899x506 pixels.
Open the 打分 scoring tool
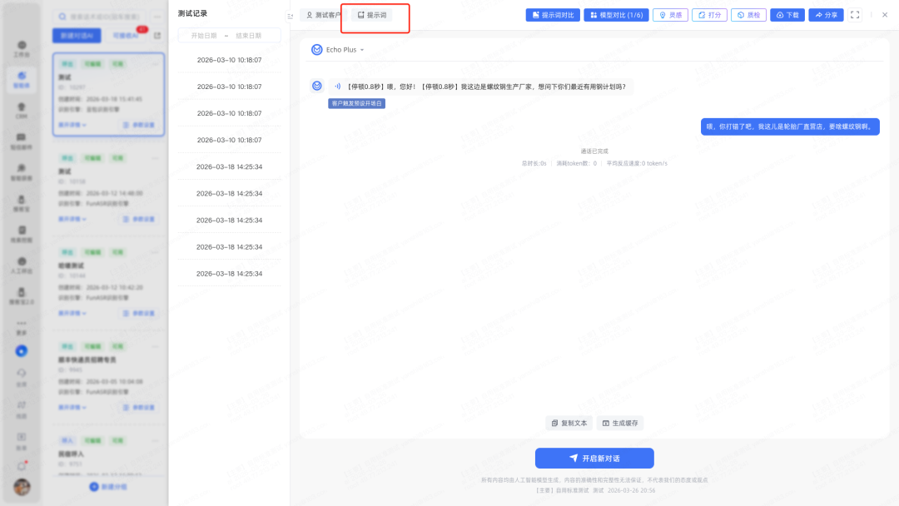(x=709, y=15)
